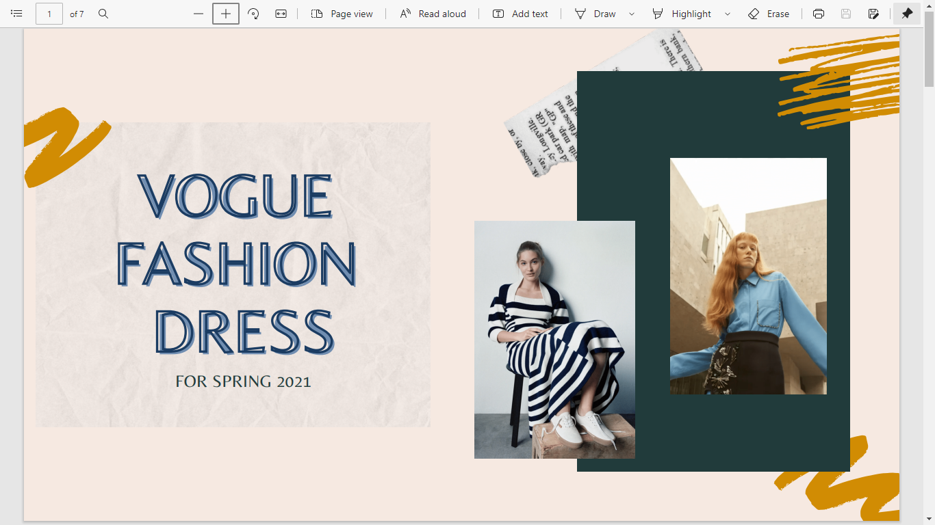Image resolution: width=935 pixels, height=525 pixels.
Task: Click the 'FASHION' heading text
Action: click(x=237, y=265)
